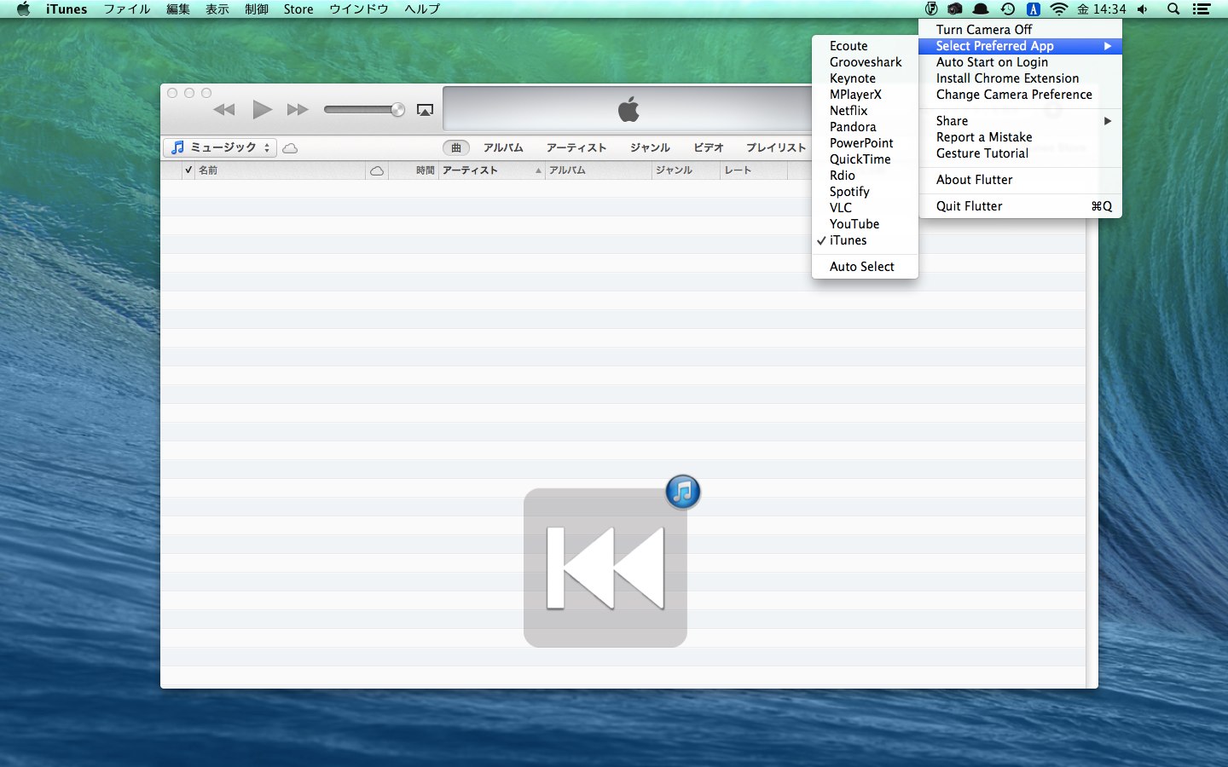Open the iTunes application menu
The width and height of the screenshot is (1228, 767).
coord(67,9)
